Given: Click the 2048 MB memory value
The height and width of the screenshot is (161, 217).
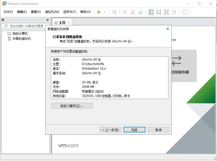Looking at the screenshot, I should click(88, 87).
